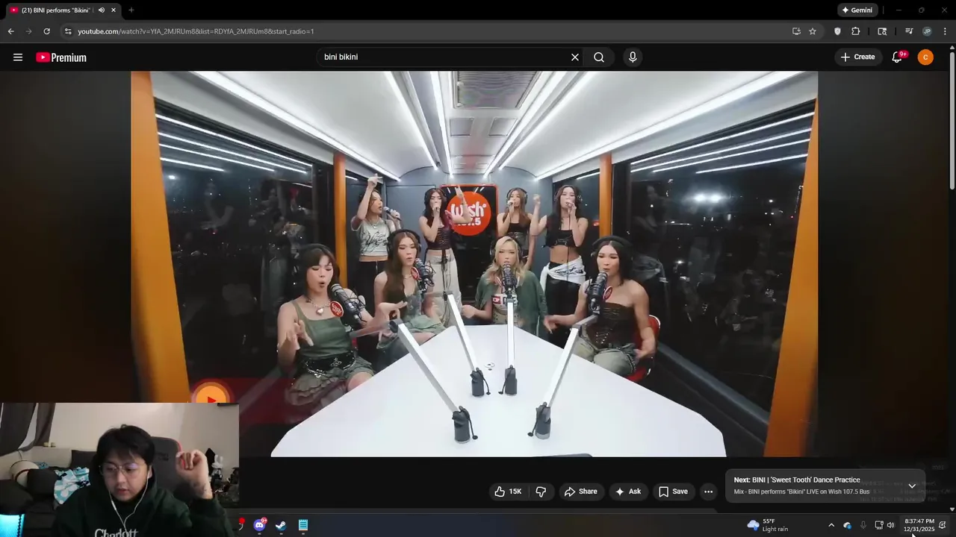
Task: Go to YouTube Premium home logo
Action: pos(61,57)
